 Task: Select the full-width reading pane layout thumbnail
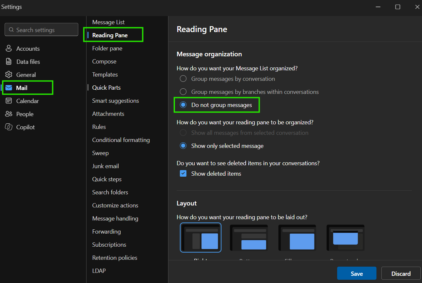(x=297, y=238)
